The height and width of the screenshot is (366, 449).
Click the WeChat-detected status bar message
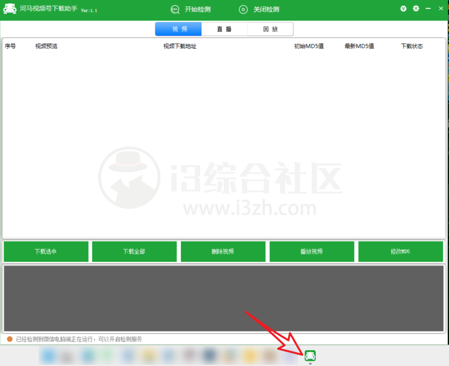tap(79, 339)
